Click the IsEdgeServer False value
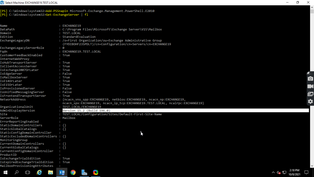Viewport: 314px width, 177px height. pos(67,74)
